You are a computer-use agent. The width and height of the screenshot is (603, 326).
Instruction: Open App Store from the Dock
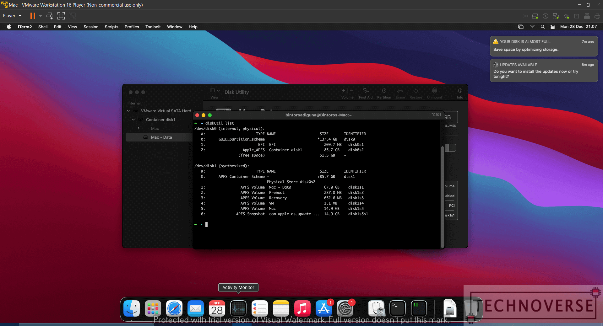(324, 308)
